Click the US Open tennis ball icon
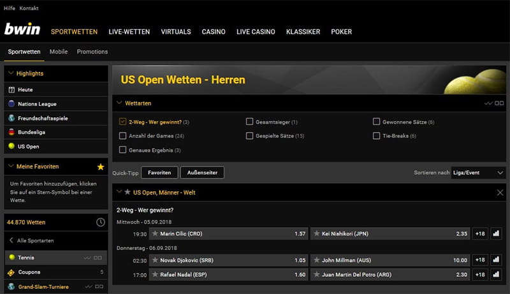510x294 pixels. pos(11,146)
